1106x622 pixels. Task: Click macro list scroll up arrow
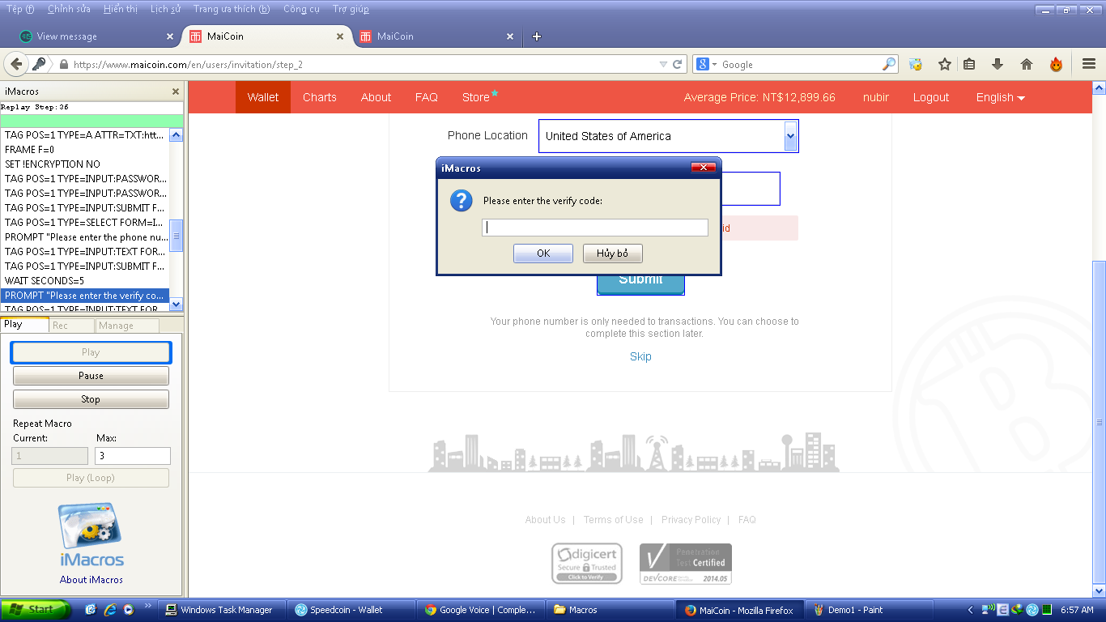tap(177, 135)
